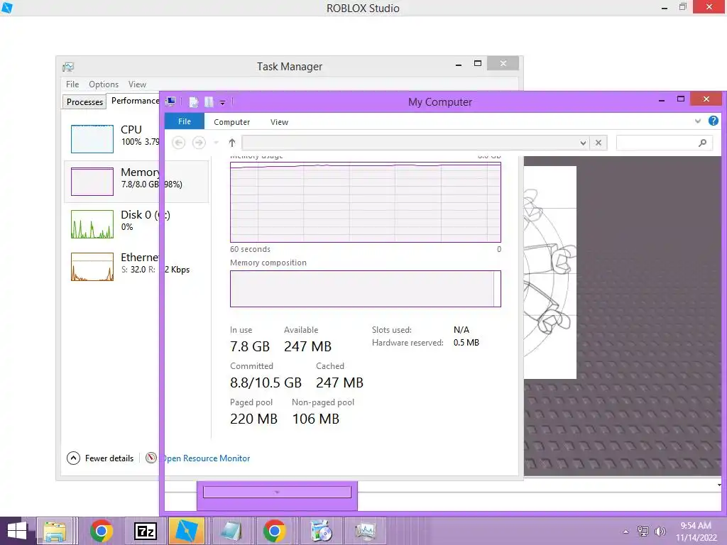The image size is (727, 545).
Task: Click the 106 MB Non-paged pool value
Action: click(x=316, y=419)
